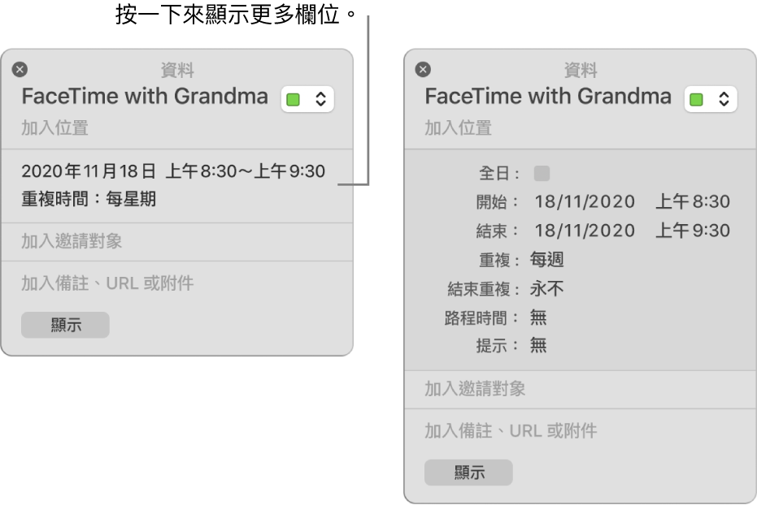
Task: Select the 結束 end time 上午 9:30
Action: (x=695, y=231)
